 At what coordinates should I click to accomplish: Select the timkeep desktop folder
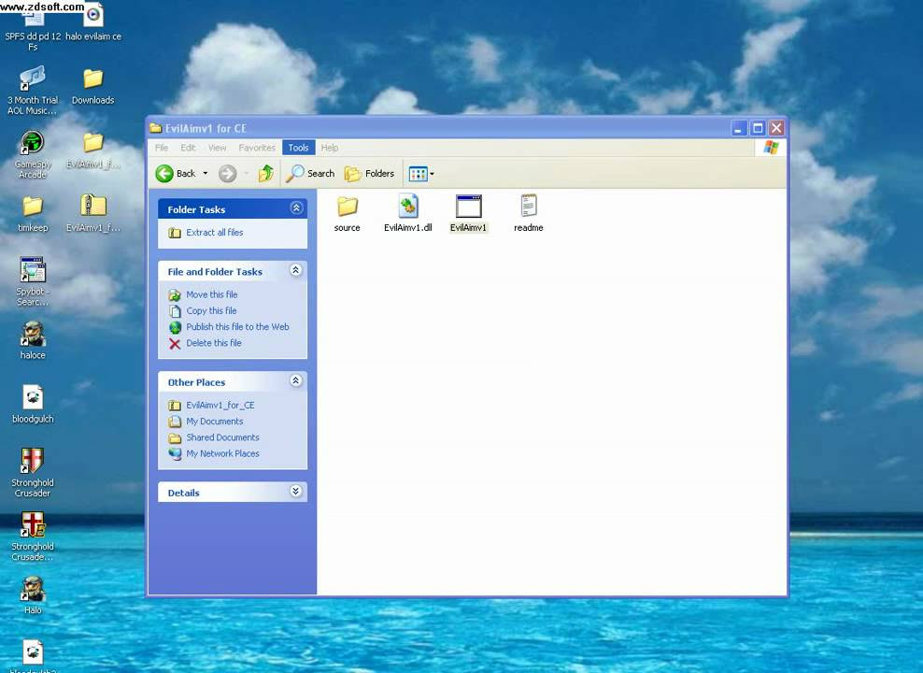tap(33, 214)
